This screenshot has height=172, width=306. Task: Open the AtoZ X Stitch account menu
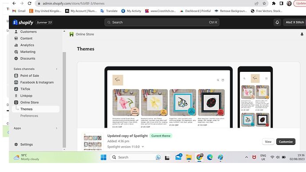294,23
